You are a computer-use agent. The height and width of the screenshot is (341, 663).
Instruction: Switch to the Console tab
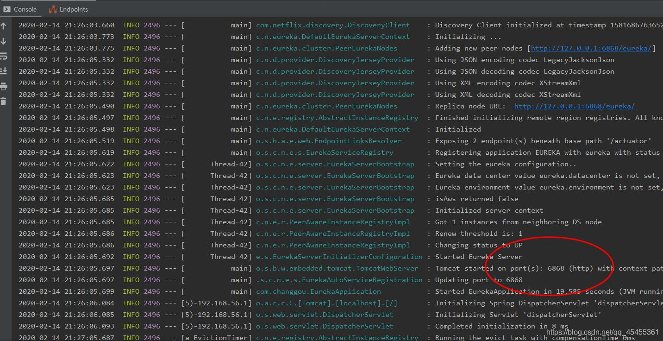(x=20, y=9)
